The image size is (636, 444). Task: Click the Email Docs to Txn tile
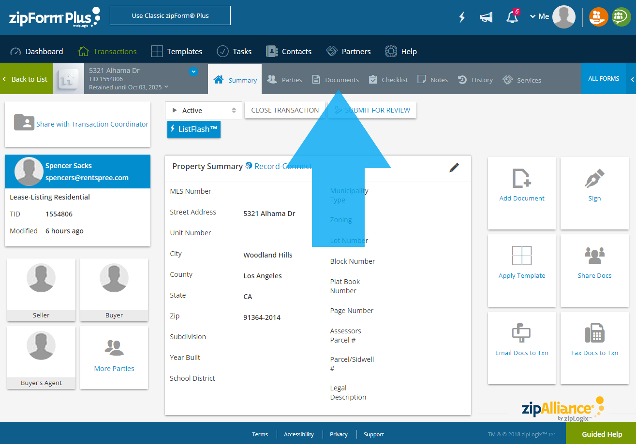pyautogui.click(x=522, y=348)
